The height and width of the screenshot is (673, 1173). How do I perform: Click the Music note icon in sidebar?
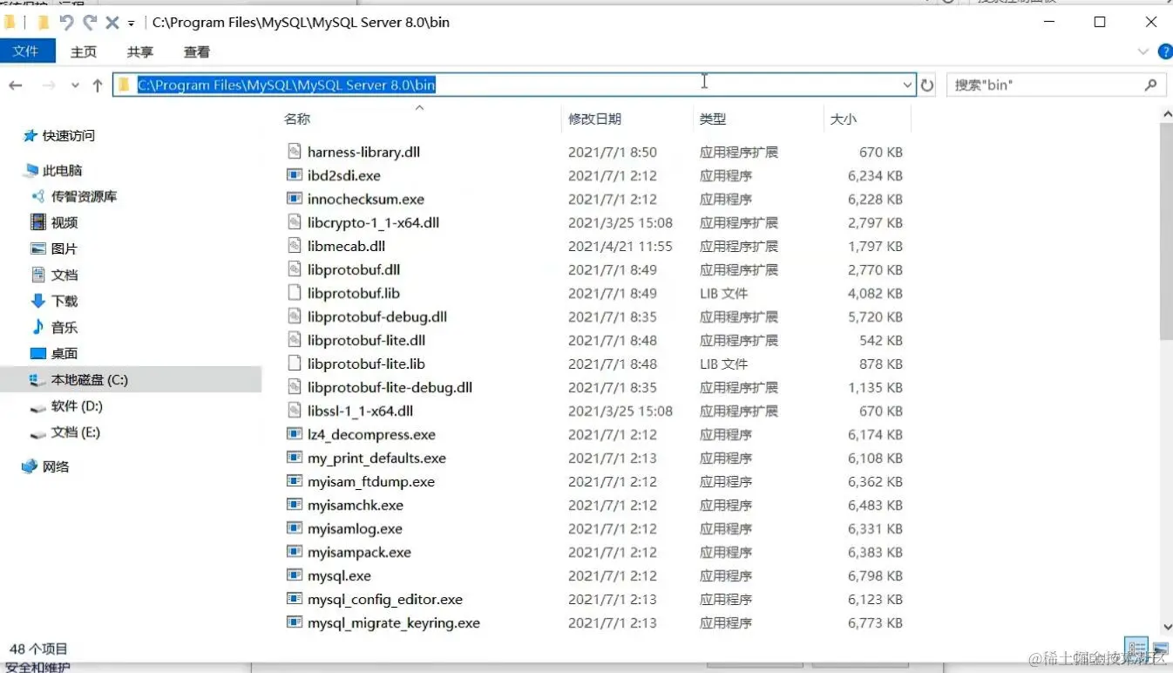click(37, 327)
